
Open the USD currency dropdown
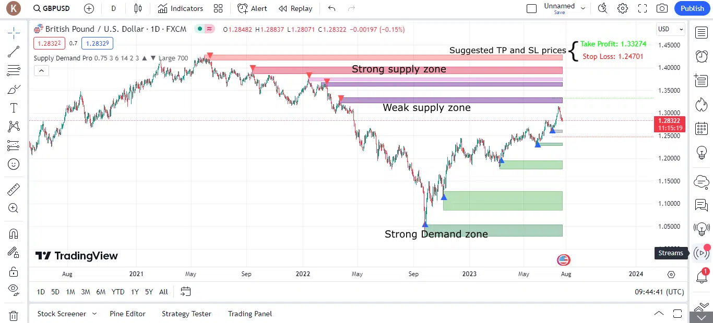coord(670,29)
